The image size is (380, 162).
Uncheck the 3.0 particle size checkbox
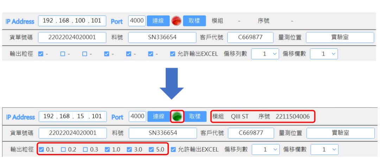pos(129,149)
